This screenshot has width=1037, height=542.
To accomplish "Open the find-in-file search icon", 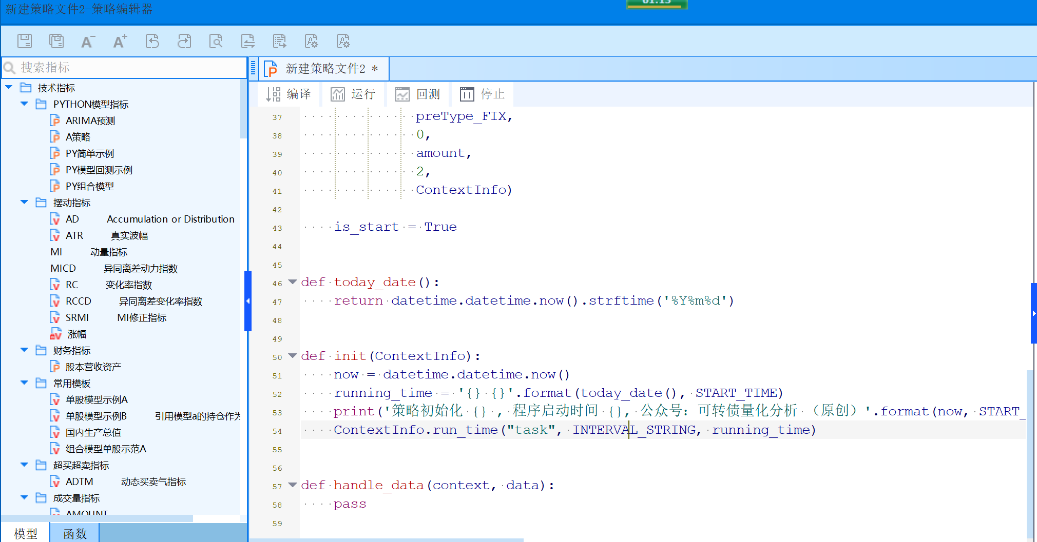I will click(216, 41).
